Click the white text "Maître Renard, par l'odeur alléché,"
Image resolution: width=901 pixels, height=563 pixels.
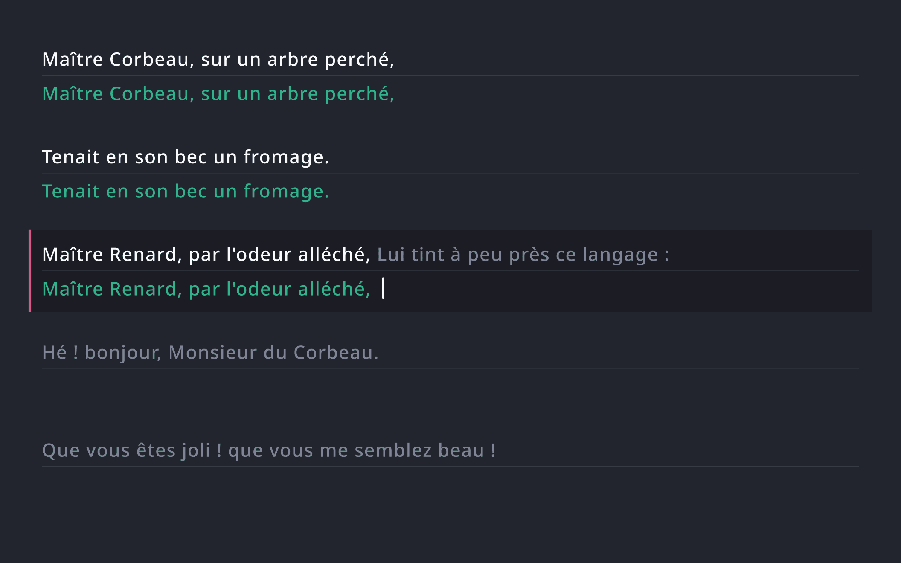point(206,255)
